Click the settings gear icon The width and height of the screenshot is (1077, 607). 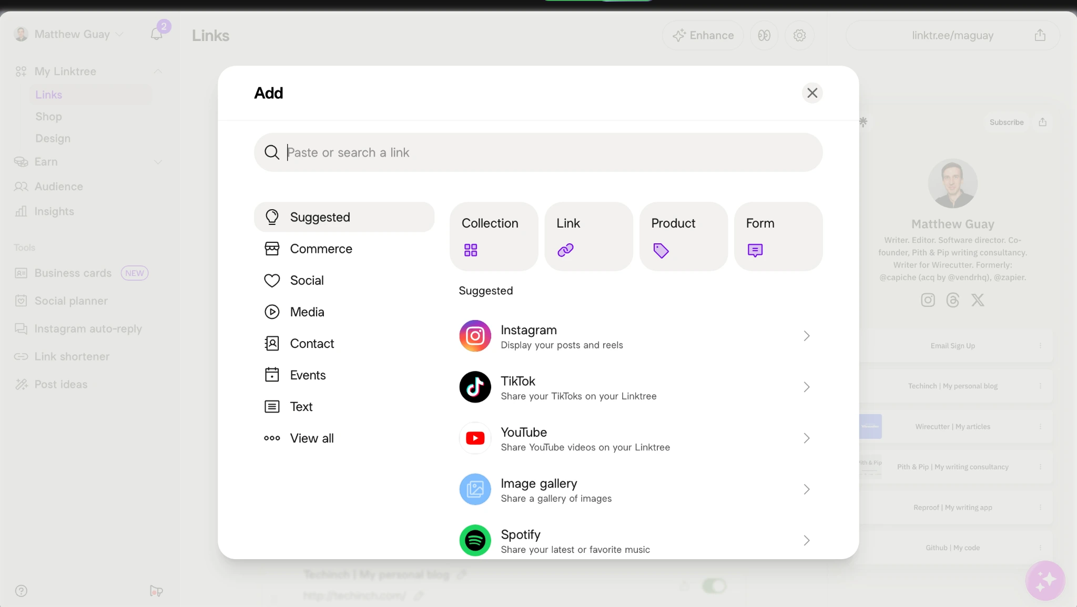799,35
